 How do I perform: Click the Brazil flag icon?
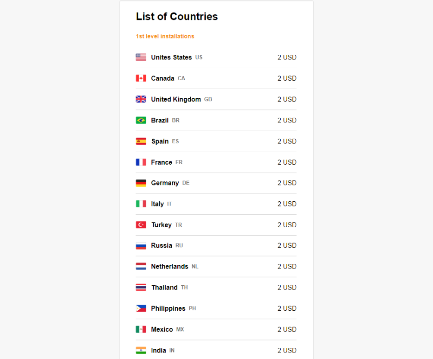(141, 120)
